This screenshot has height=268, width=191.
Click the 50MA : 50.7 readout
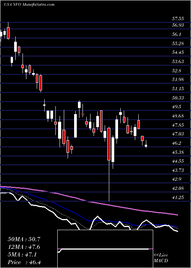(x=24, y=239)
